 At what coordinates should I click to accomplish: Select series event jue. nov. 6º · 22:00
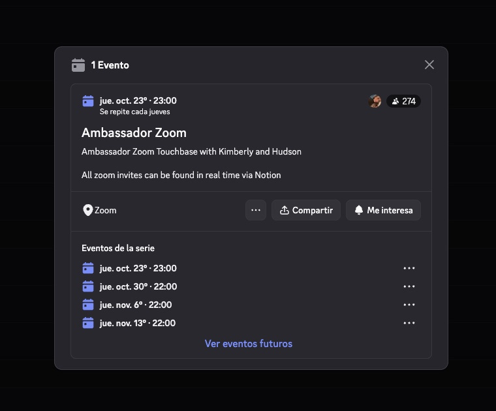136,305
